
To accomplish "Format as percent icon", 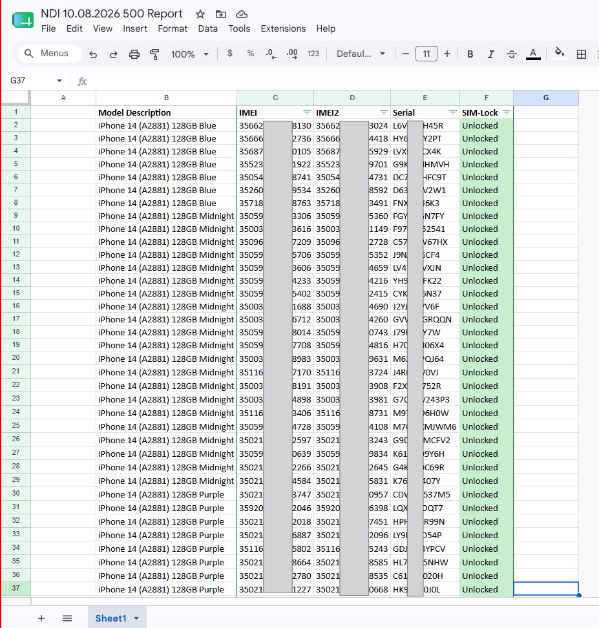I will tap(251, 53).
